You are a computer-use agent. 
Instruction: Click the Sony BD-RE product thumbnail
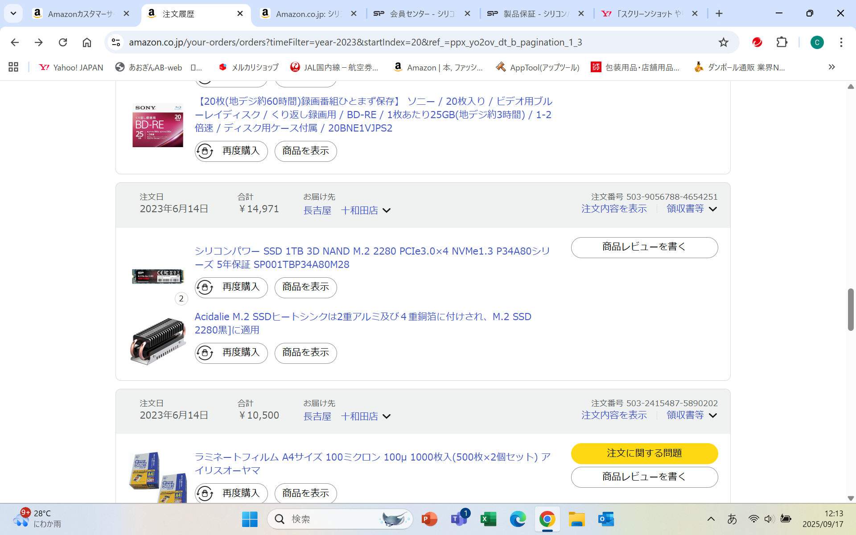158,125
